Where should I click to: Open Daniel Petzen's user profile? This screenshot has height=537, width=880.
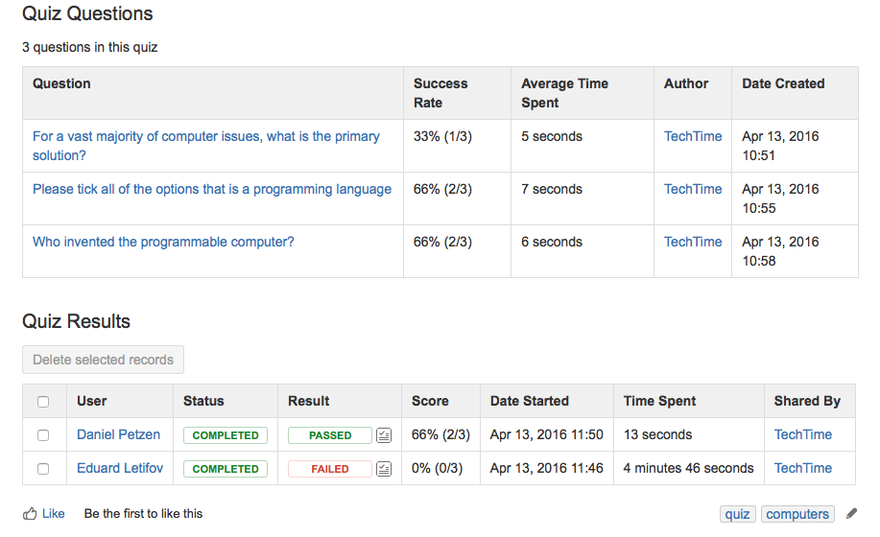click(118, 434)
